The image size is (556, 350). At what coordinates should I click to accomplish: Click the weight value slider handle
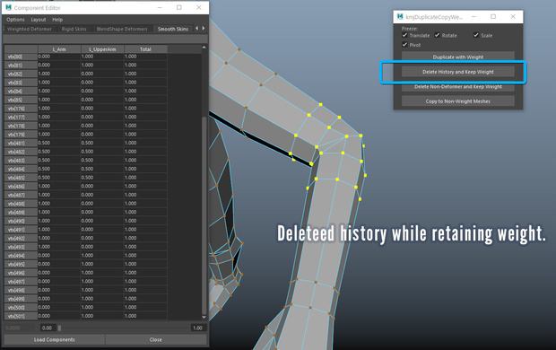click(x=59, y=328)
